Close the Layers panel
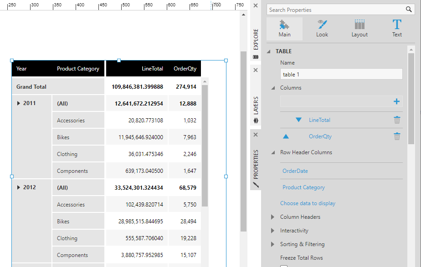This screenshot has width=421, height=267. [256, 70]
